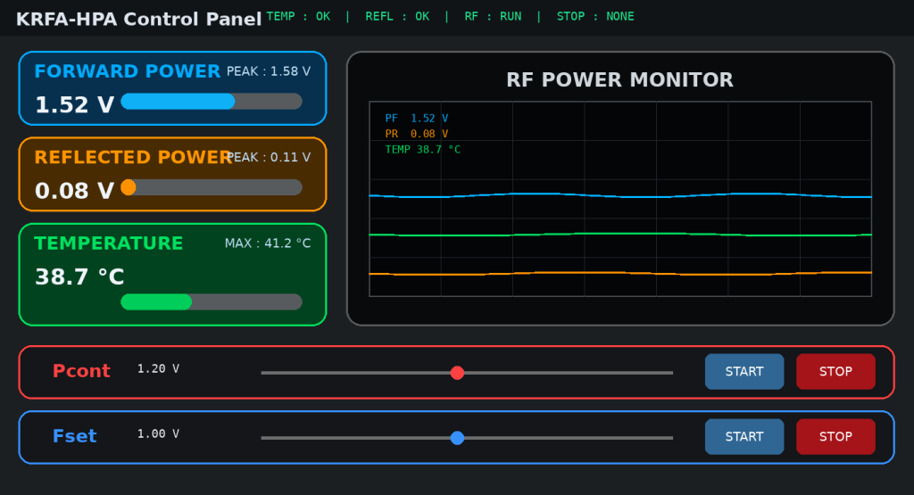Click the Temperature level bar

click(x=212, y=301)
